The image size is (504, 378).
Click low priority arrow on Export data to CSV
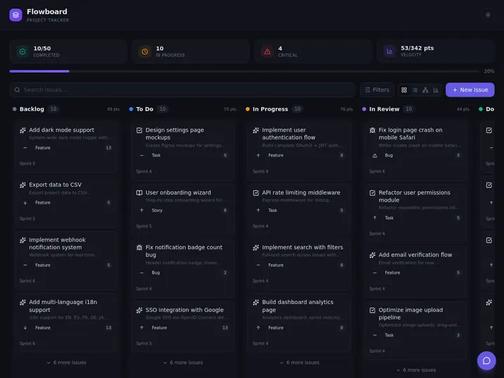pyautogui.click(x=25, y=202)
